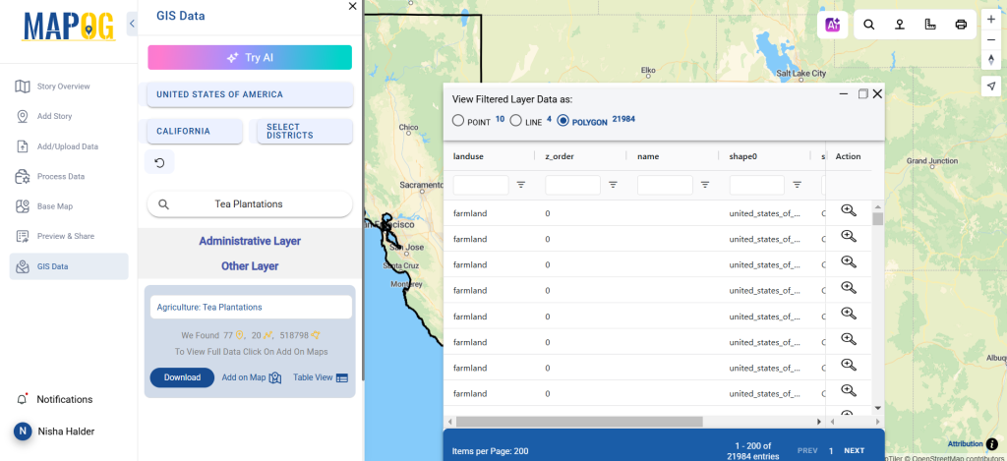Image resolution: width=1007 pixels, height=461 pixels.
Task: Open CALIFORNIA state selector
Action: [195, 131]
